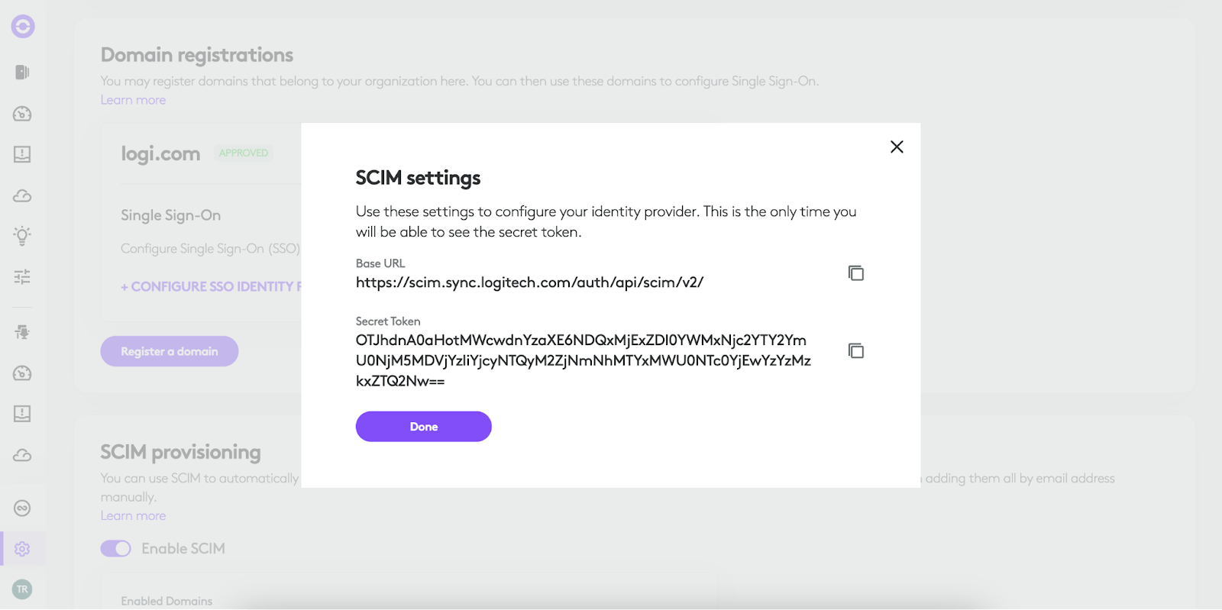The width and height of the screenshot is (1222, 610).
Task: Click the sliders adjustments sidebar icon
Action: click(22, 276)
